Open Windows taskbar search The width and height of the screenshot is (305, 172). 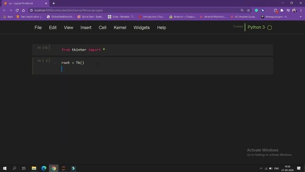tap(14, 168)
